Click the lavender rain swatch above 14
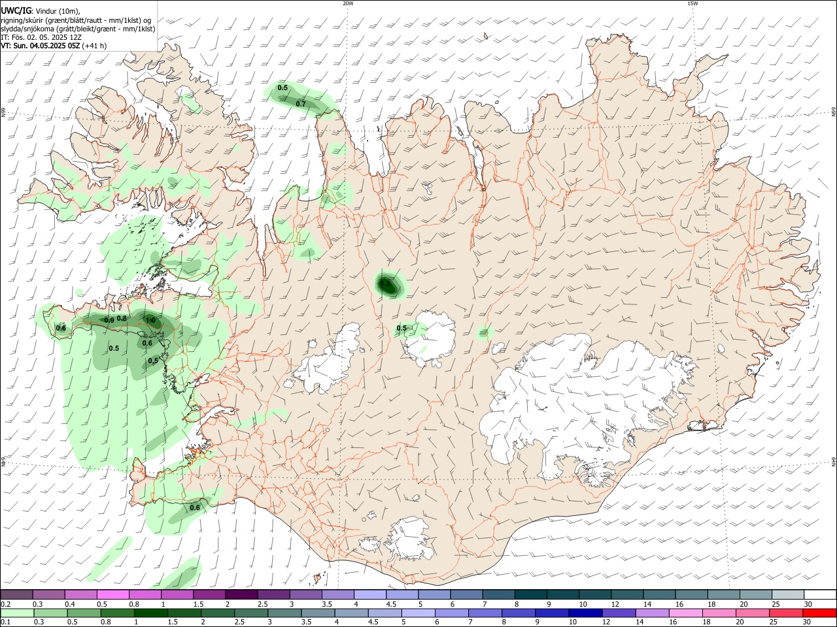Screen dimensions: 837x627 (651, 613)
